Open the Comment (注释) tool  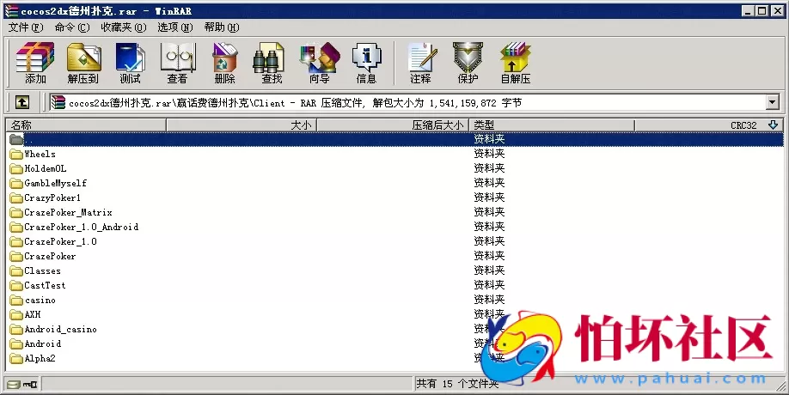click(420, 63)
